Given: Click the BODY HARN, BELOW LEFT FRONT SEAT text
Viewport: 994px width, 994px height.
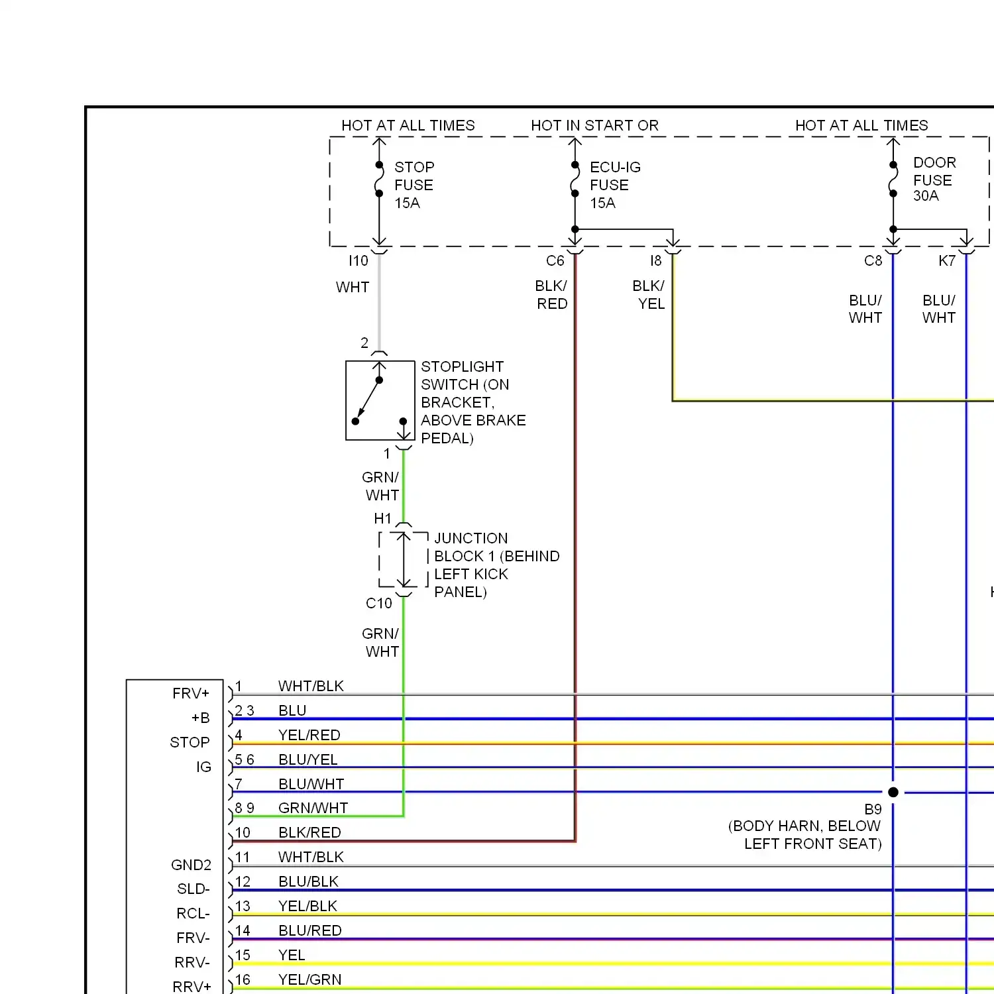Looking at the screenshot, I should [x=805, y=835].
